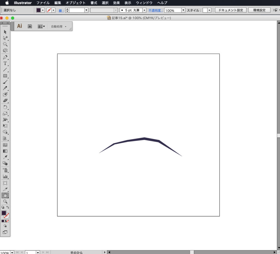Change the screen mode at toolbox bottom
This screenshot has height=254, width=280.
(x=5, y=232)
